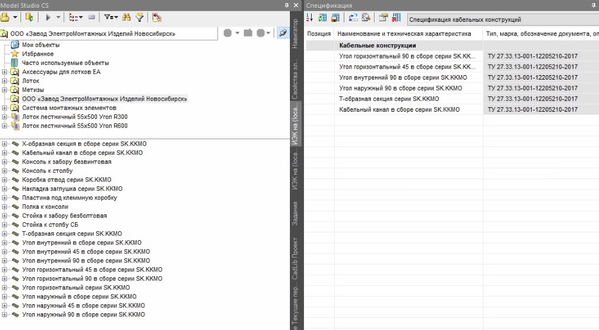The width and height of the screenshot is (599, 330).
Task: Open dropdown arrow beside the first gray octagon
Action: tap(237, 33)
